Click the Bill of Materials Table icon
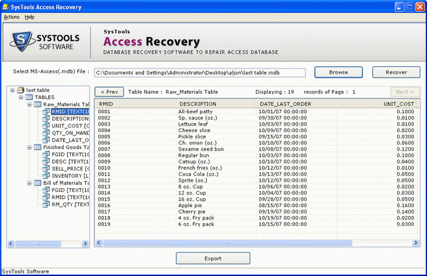This screenshot has height=276, width=427. point(38,183)
